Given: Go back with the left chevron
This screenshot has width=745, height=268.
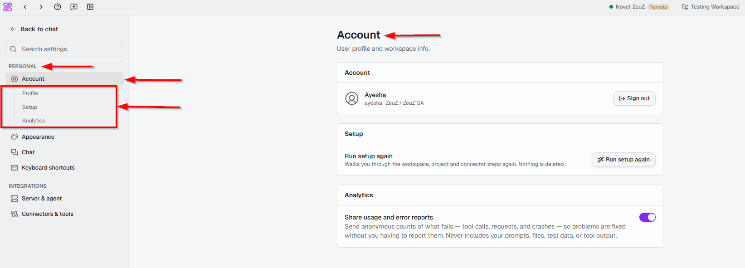Looking at the screenshot, I should click(x=25, y=7).
